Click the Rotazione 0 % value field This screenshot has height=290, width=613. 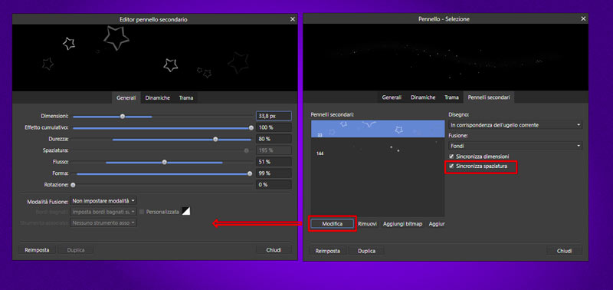tap(274, 185)
